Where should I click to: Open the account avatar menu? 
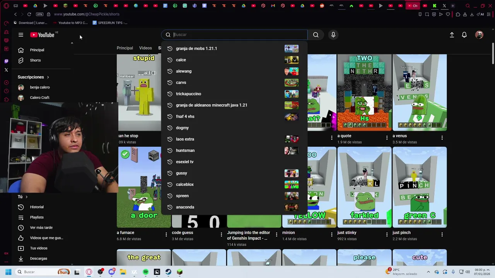tap(479, 35)
